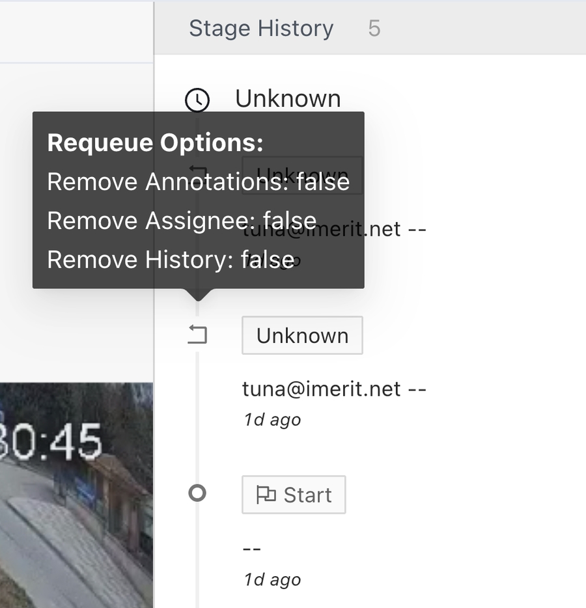This screenshot has width=586, height=608.
Task: Click the clock icon beside the Unknown heading
Action: [197, 100]
